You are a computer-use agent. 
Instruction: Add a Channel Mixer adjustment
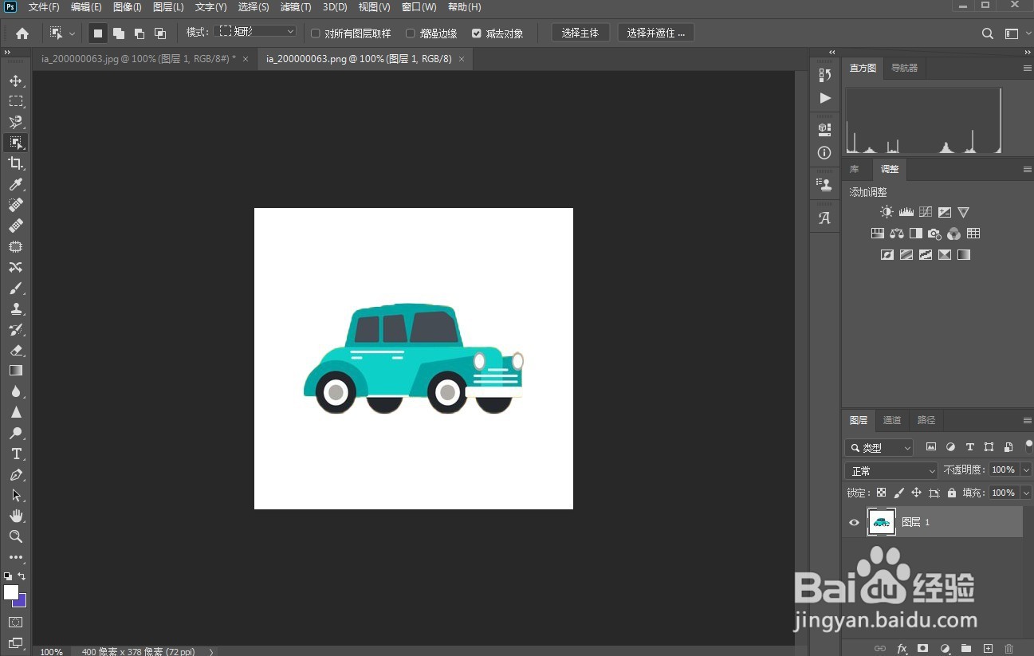click(954, 234)
